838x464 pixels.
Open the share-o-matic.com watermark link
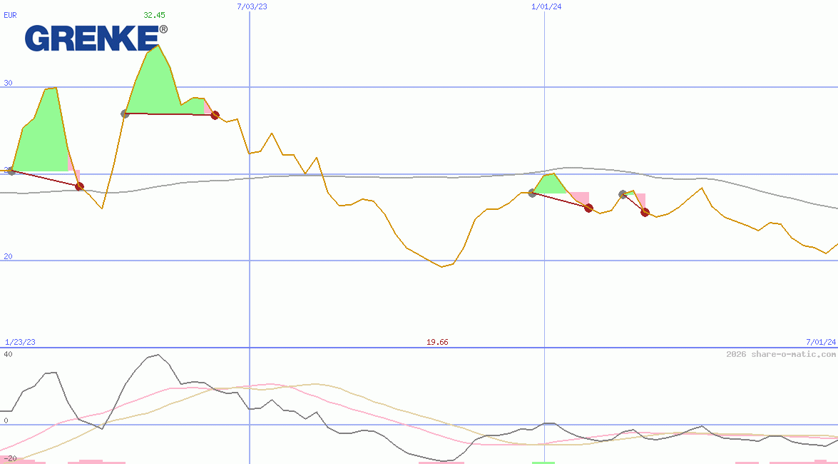tap(781, 354)
